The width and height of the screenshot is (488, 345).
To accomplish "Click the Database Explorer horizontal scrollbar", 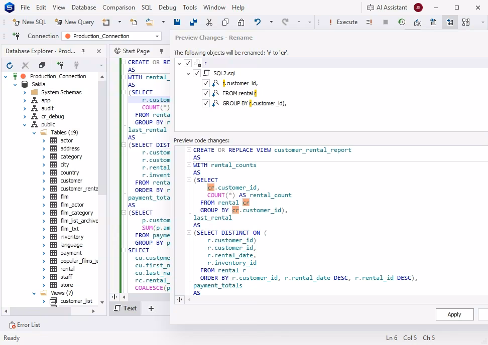I will point(40,311).
